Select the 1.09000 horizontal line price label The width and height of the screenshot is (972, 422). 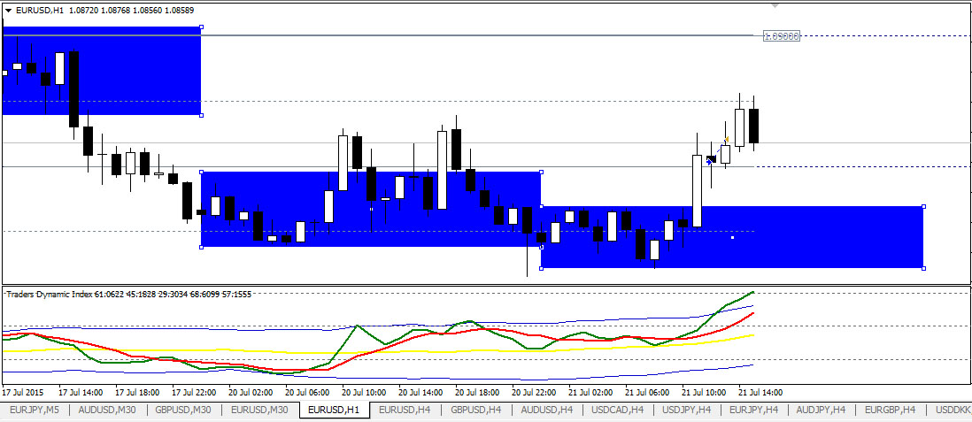pos(781,36)
